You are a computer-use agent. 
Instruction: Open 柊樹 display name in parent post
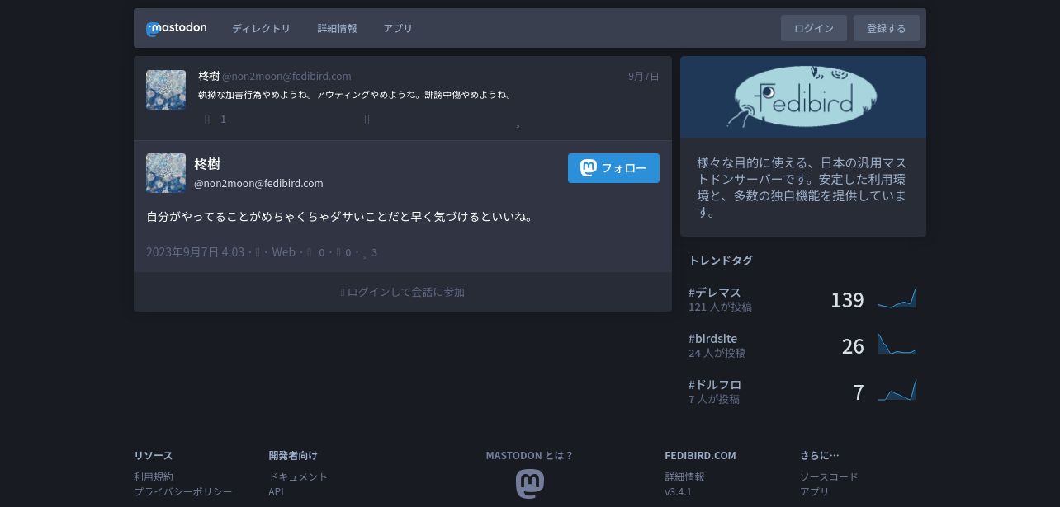209,76
